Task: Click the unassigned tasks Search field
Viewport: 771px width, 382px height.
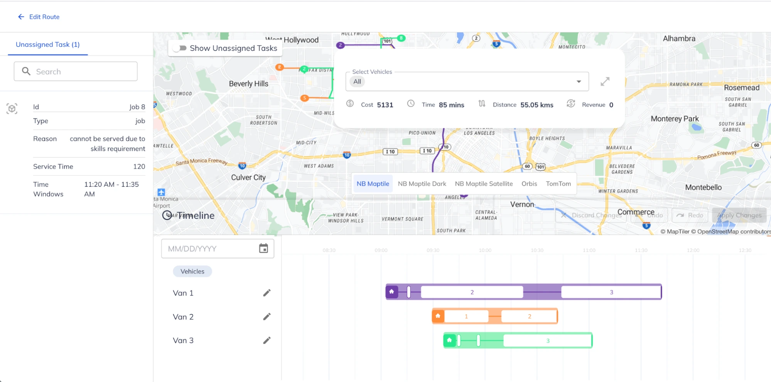Action: click(x=76, y=71)
